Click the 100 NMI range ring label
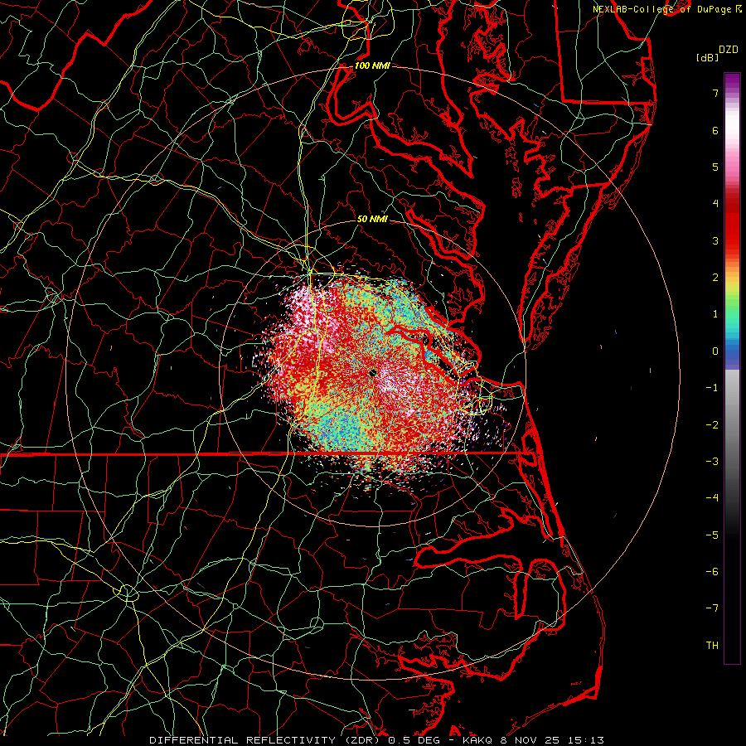Image resolution: width=746 pixels, height=746 pixels. [x=372, y=65]
